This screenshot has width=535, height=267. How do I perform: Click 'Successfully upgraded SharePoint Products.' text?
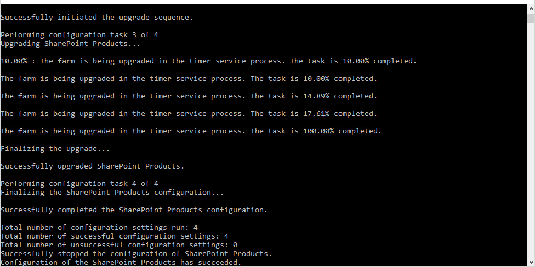[93, 166]
